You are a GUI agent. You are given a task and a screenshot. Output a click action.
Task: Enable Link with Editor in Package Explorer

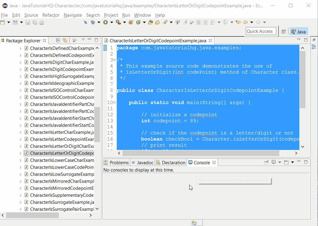coord(65,40)
